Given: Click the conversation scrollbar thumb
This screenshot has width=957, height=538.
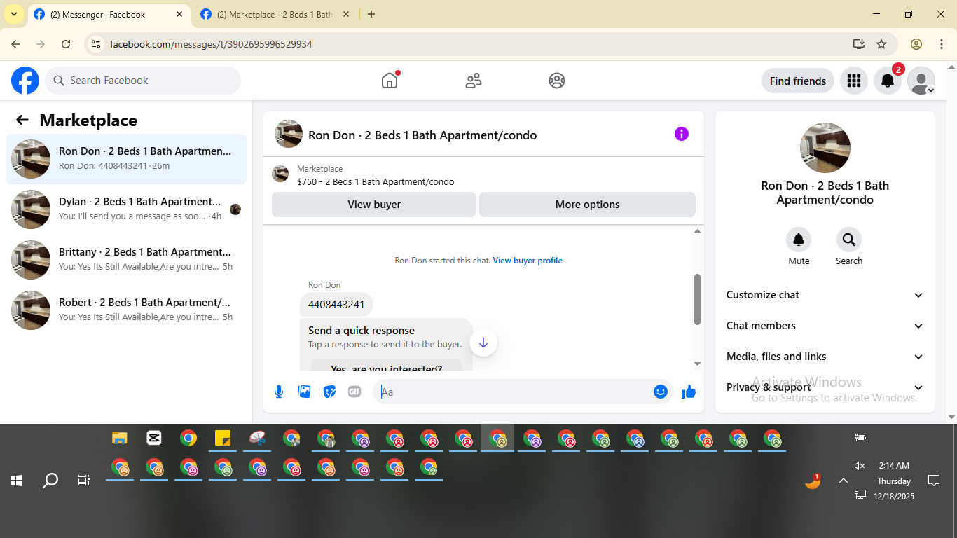Looking at the screenshot, I should pyautogui.click(x=697, y=299).
